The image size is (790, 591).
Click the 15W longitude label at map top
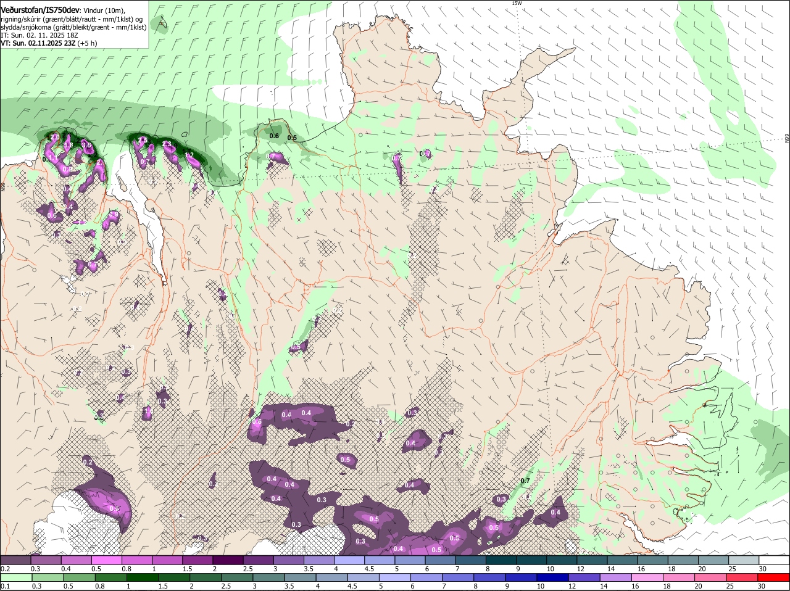(x=517, y=3)
